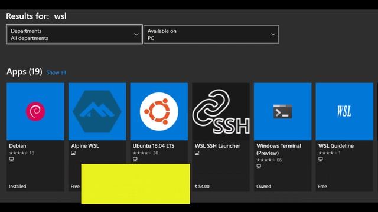The height and width of the screenshot is (212, 378).
Task: Open the Alpine WSL app tile icon
Action: click(97, 111)
